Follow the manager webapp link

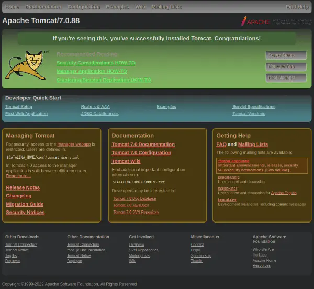(x=74, y=144)
